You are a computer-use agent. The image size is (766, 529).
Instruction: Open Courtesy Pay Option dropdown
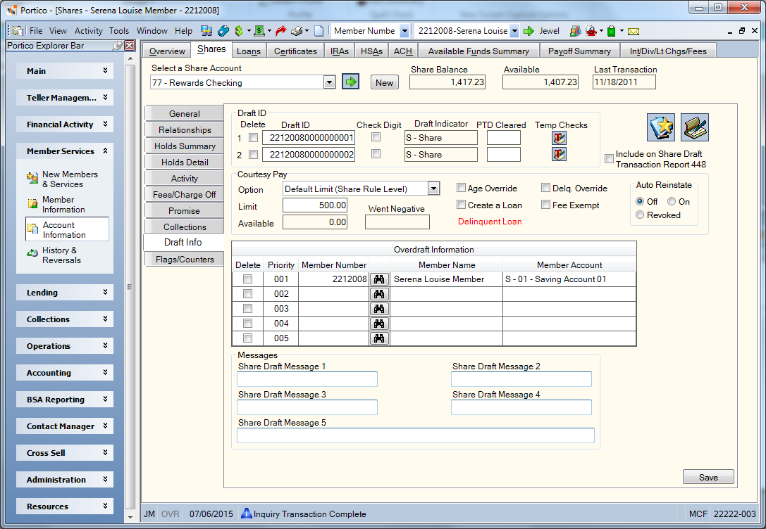(433, 189)
